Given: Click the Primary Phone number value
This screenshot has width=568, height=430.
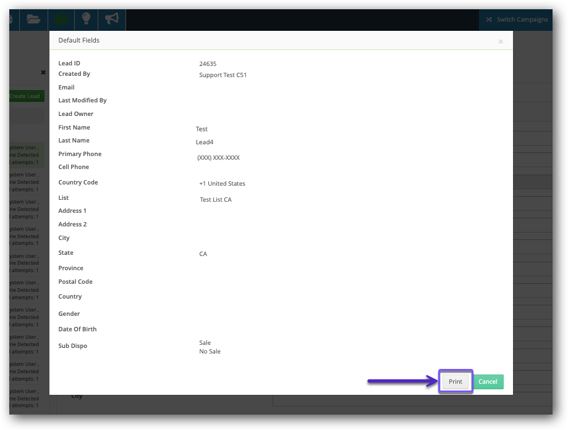Looking at the screenshot, I should (x=218, y=158).
